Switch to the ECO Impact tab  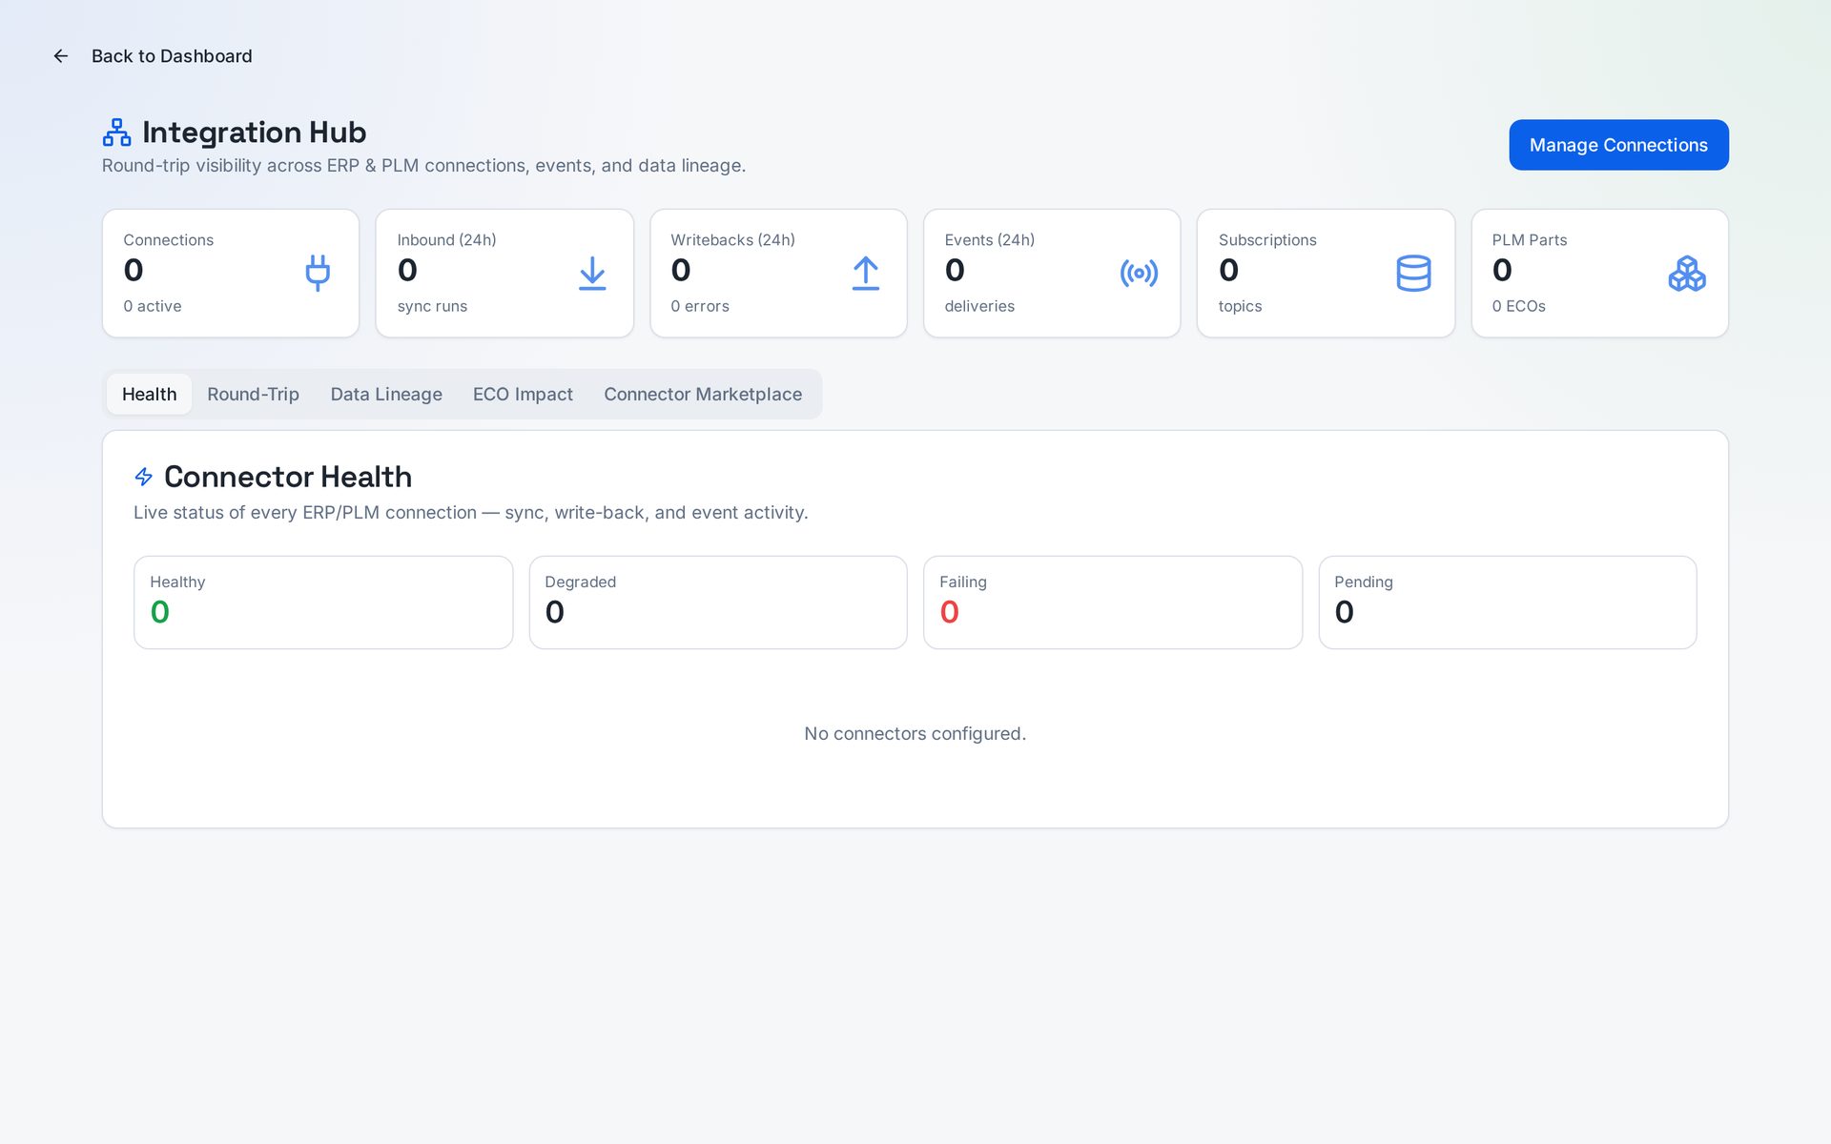click(523, 395)
